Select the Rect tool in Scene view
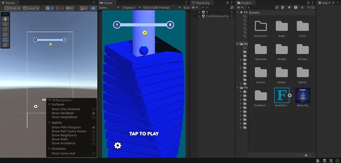This screenshot has height=163, width=341. tap(5, 40)
